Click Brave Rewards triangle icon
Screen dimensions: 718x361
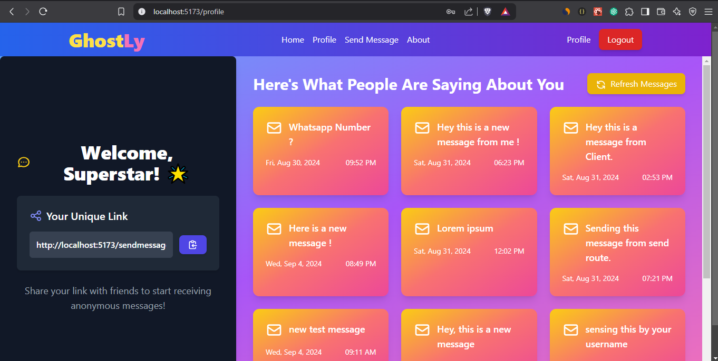(x=505, y=12)
